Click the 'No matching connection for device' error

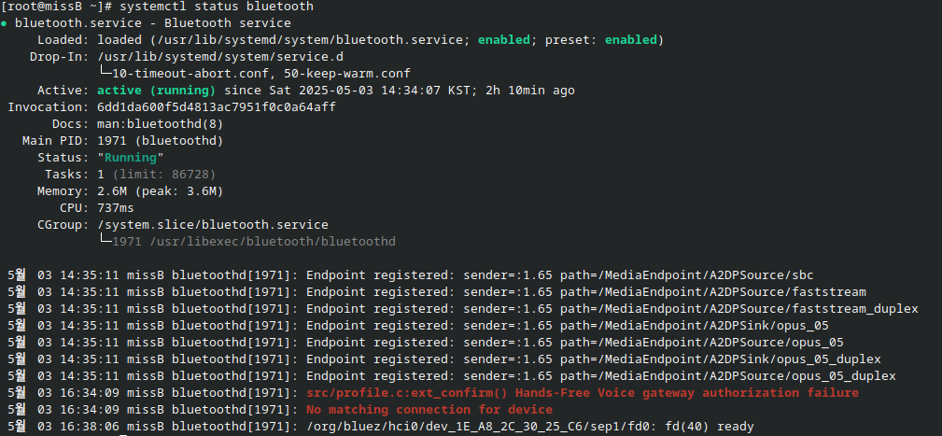(x=429, y=410)
